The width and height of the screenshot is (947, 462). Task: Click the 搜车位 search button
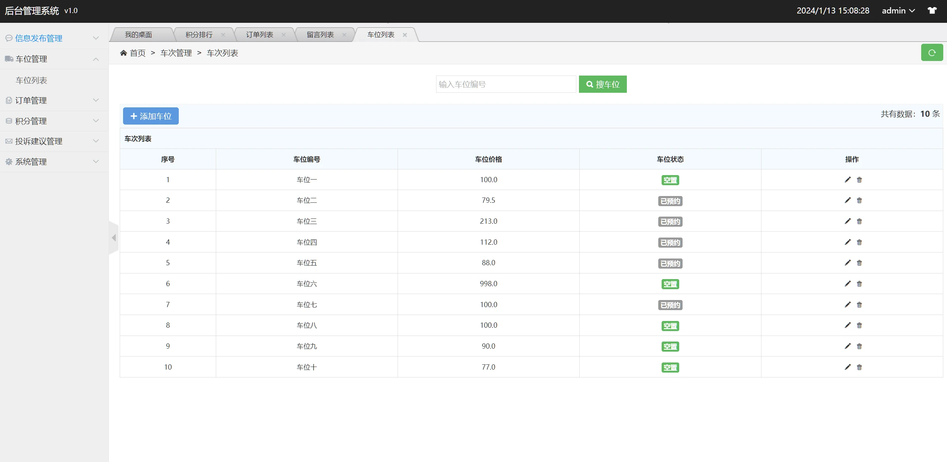pyautogui.click(x=603, y=84)
